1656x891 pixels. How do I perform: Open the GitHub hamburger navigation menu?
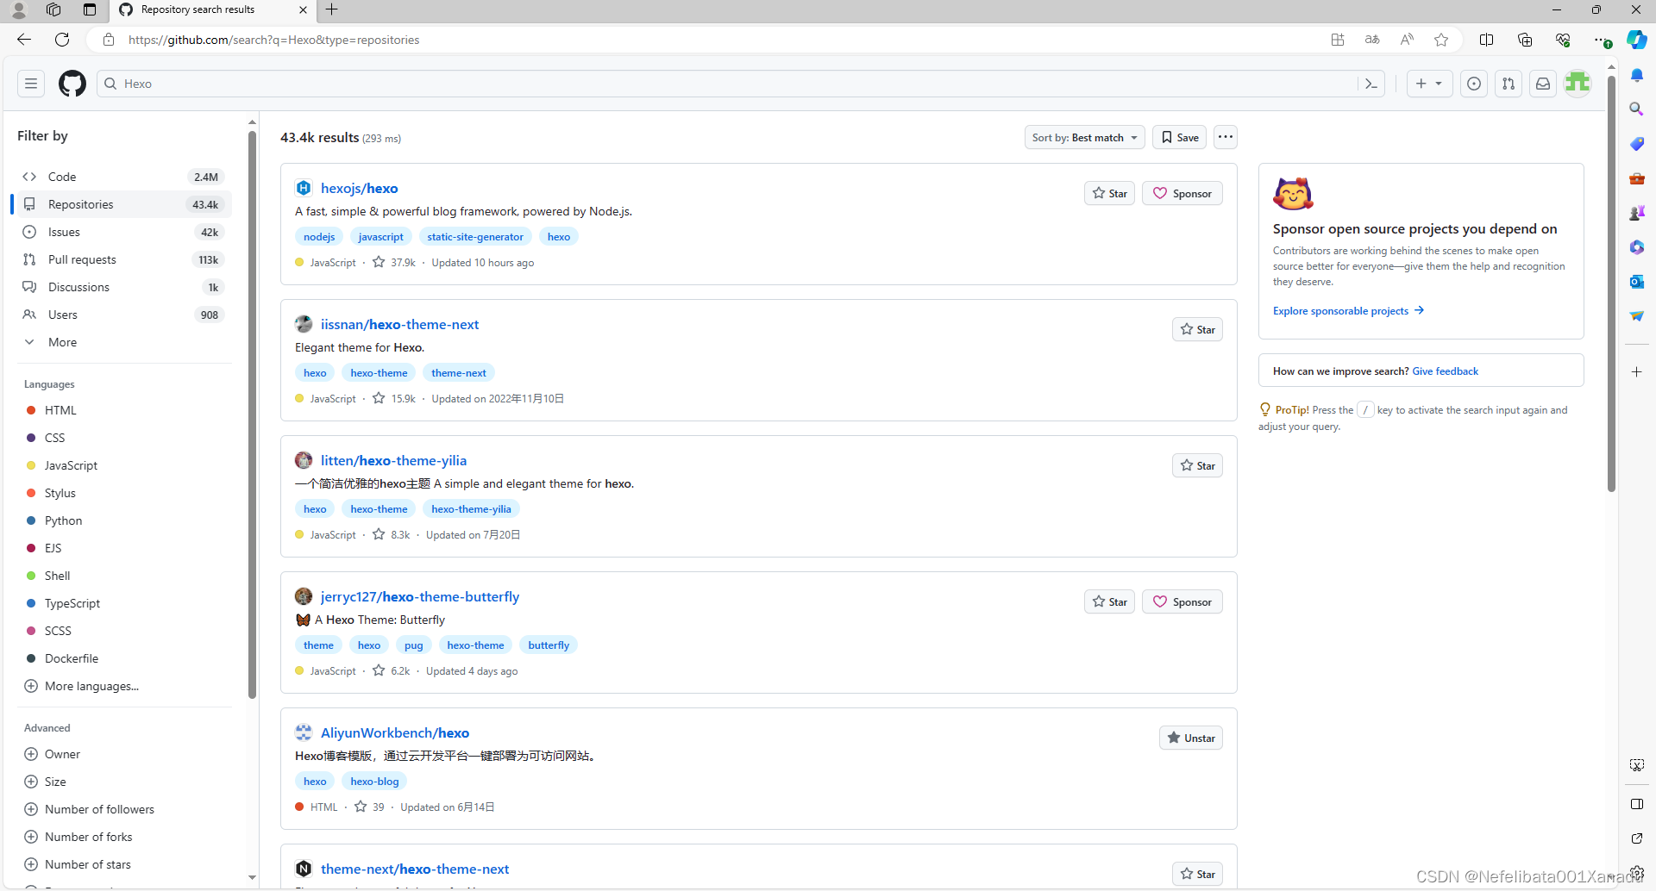(x=31, y=84)
